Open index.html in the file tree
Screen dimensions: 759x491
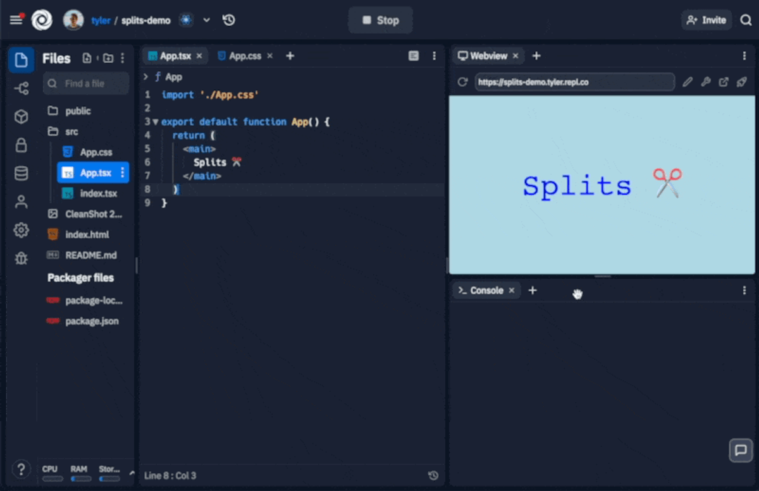click(x=87, y=234)
